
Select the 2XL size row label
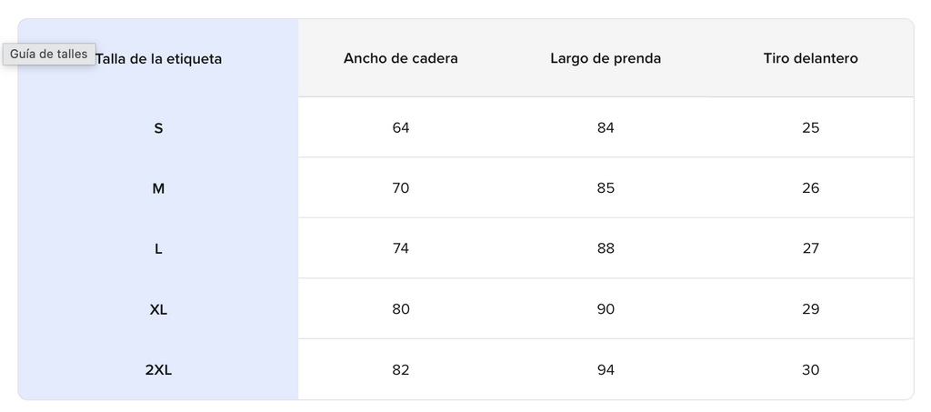click(158, 370)
